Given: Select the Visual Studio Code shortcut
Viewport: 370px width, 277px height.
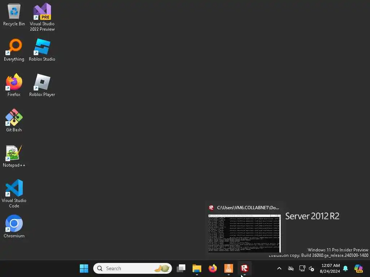Looking at the screenshot, I should coord(14,194).
